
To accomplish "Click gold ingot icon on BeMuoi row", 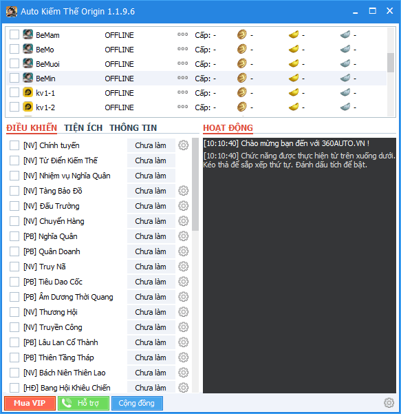I will pos(294,63).
